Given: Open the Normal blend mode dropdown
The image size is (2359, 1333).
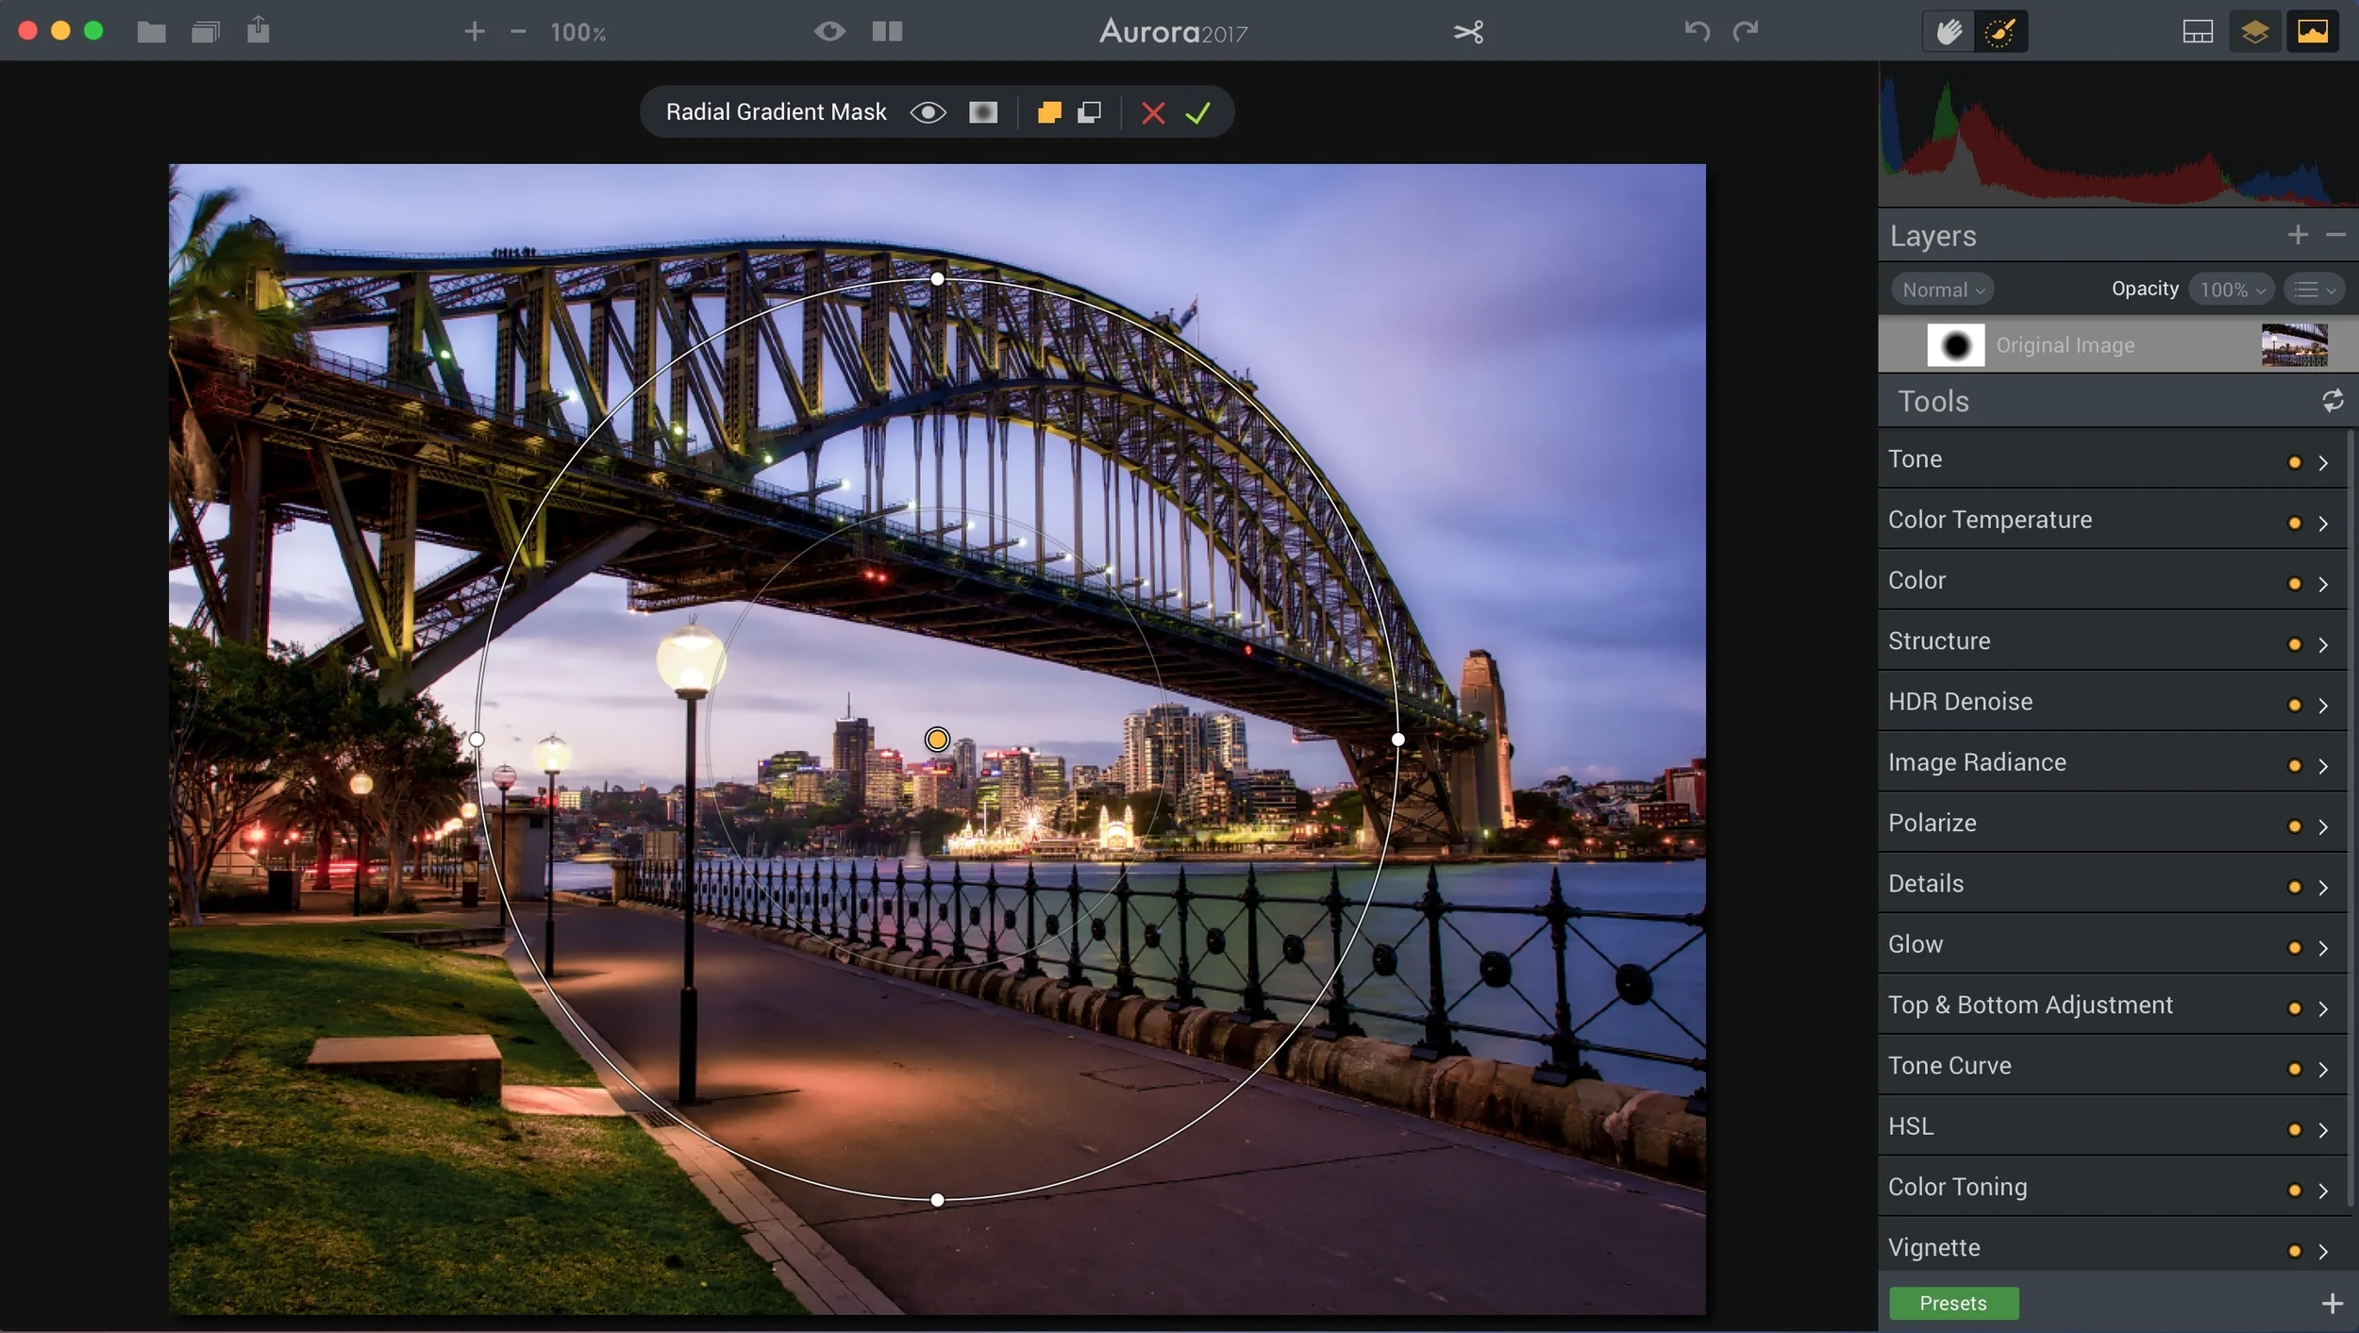Looking at the screenshot, I should (1942, 289).
